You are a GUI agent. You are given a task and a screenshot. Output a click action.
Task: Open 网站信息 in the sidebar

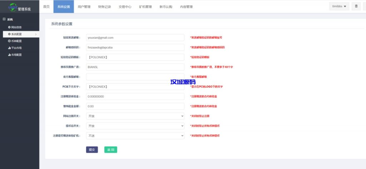tap(15, 27)
